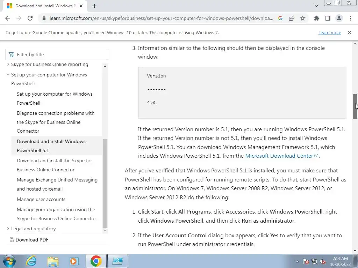Click the Download PDF button

(29, 239)
